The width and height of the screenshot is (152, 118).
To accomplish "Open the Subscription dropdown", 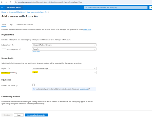I will click(x=64, y=45).
